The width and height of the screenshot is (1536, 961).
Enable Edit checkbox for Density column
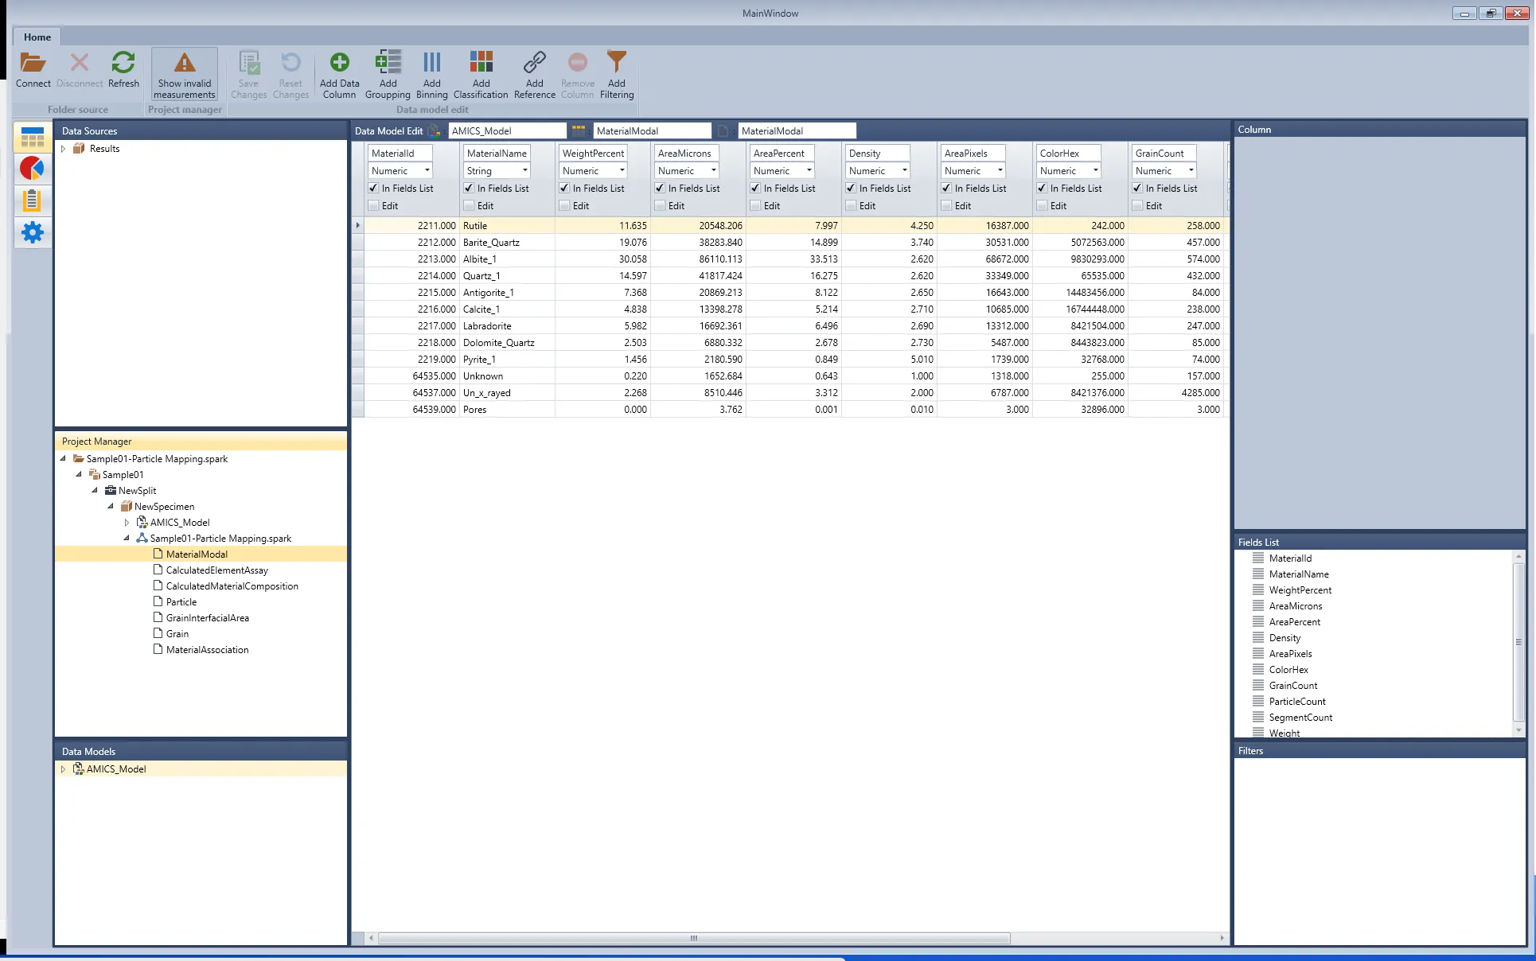[x=851, y=206]
